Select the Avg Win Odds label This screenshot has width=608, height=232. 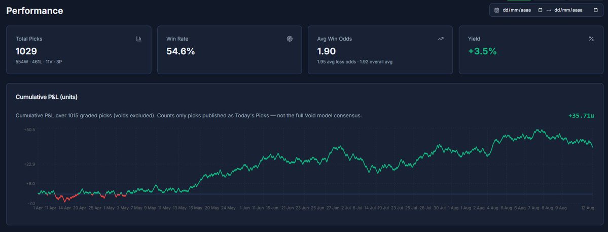[x=335, y=39]
